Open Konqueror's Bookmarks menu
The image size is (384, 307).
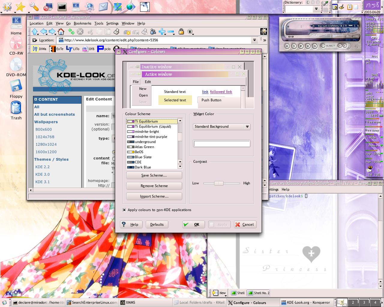(x=82, y=23)
